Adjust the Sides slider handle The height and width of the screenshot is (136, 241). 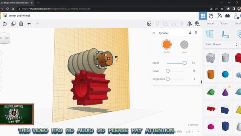click(185, 63)
